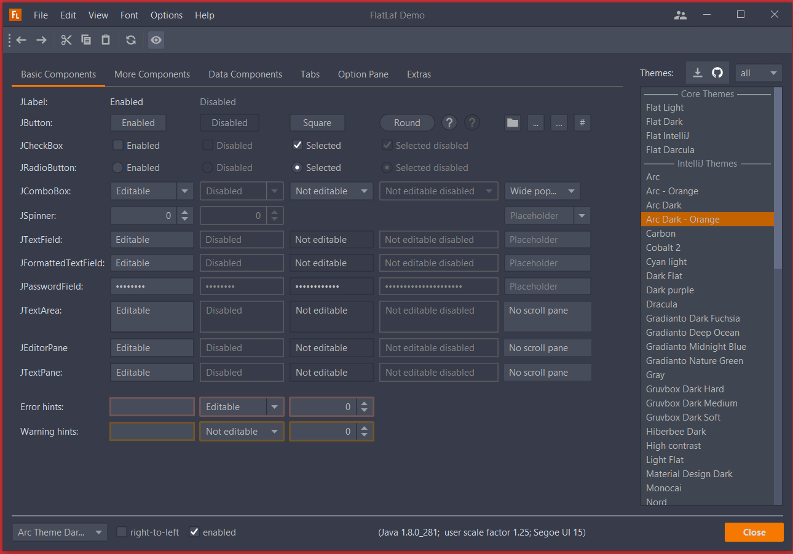Viewport: 793px width, 554px height.
Task: Open the themes filter dropdown showing all
Action: (x=759, y=73)
